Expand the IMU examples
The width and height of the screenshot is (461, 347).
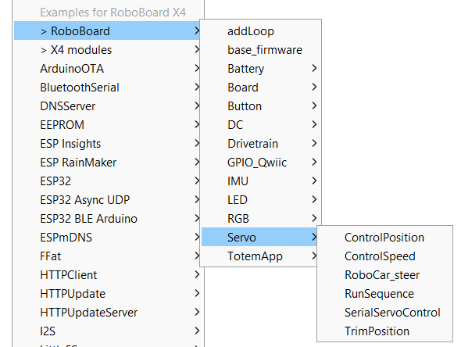pos(260,181)
